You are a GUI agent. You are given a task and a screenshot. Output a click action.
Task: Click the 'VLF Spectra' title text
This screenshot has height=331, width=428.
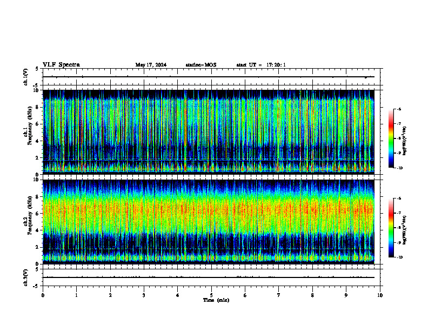click(61, 65)
